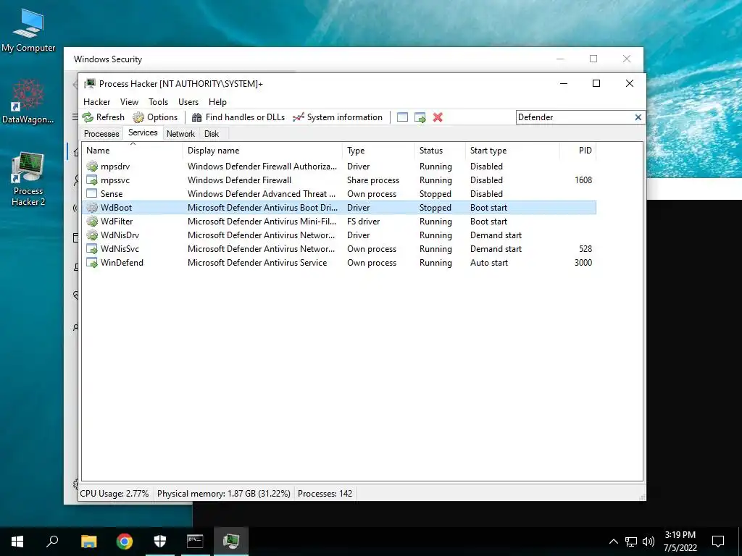Select the WdBoot service icon
The width and height of the screenshot is (742, 556).
92,208
